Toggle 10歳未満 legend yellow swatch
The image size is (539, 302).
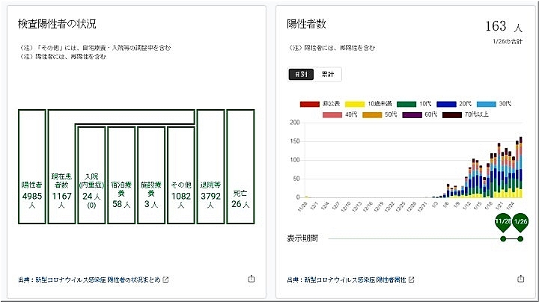click(x=355, y=103)
